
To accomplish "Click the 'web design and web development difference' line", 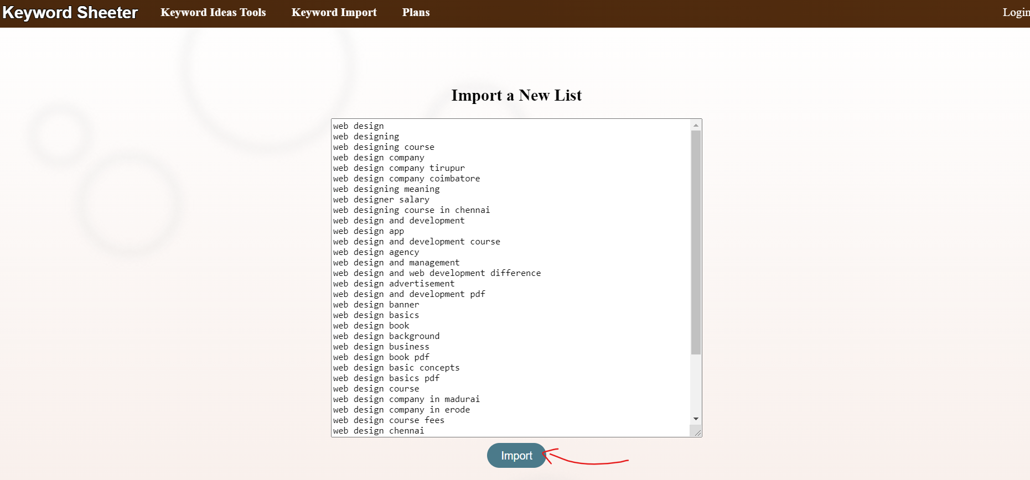I will click(x=437, y=273).
